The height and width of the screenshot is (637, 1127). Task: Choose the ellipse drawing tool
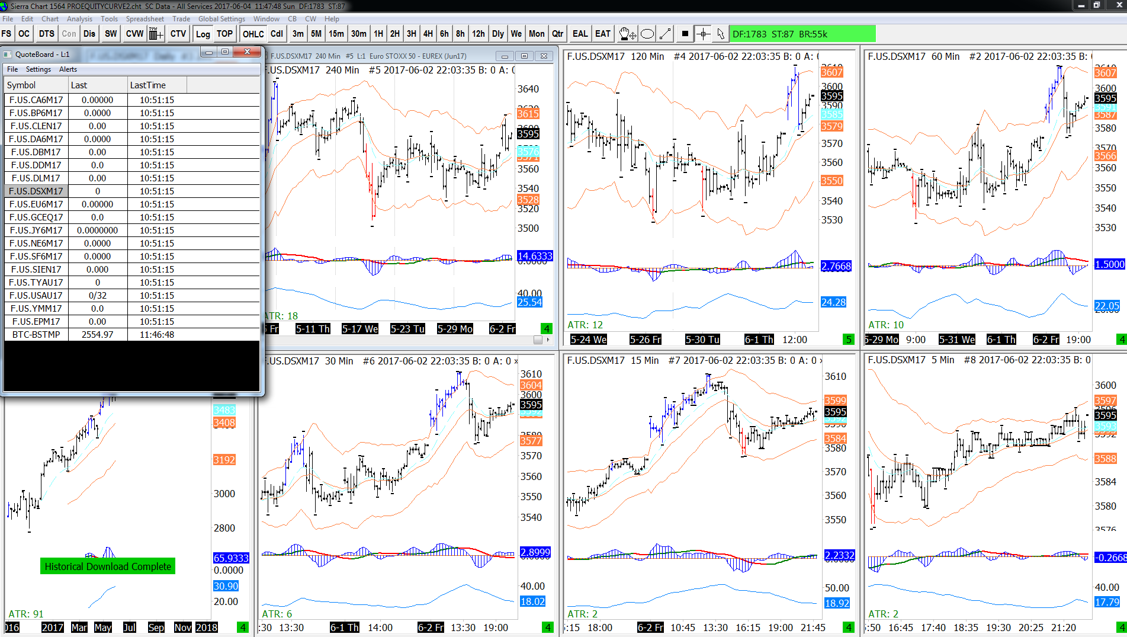(647, 34)
